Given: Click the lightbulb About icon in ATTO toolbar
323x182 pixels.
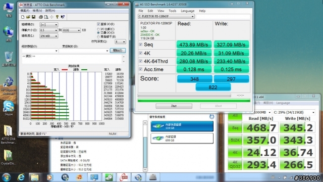Looking at the screenshot, I should point(57,17).
